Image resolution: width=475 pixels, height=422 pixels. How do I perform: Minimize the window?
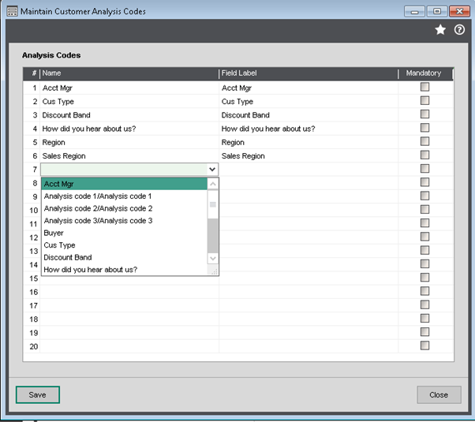tap(414, 12)
